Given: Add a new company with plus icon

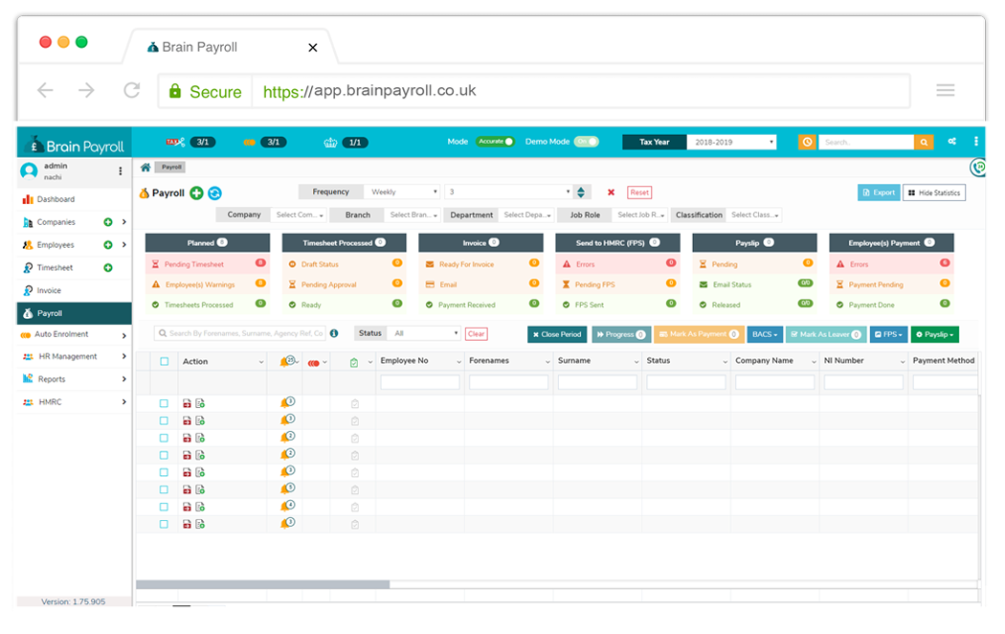Looking at the screenshot, I should coord(107,222).
